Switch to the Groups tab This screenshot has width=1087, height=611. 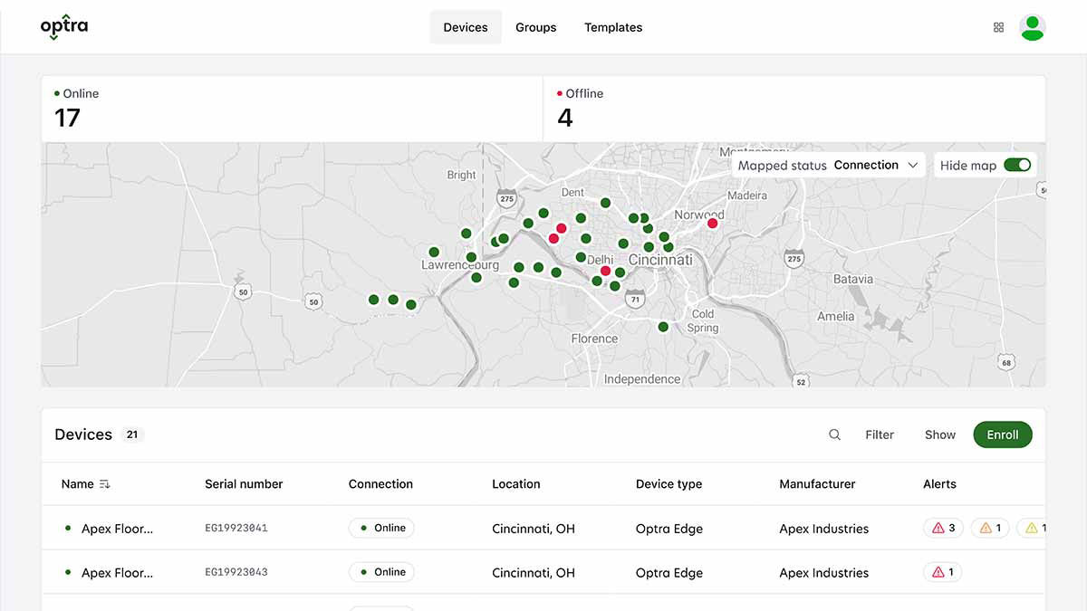tap(535, 27)
